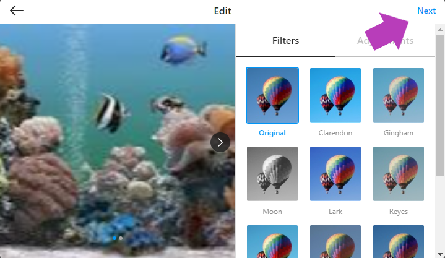Image resolution: width=445 pixels, height=258 pixels.
Task: Switch to the Filters tab
Action: click(x=285, y=41)
